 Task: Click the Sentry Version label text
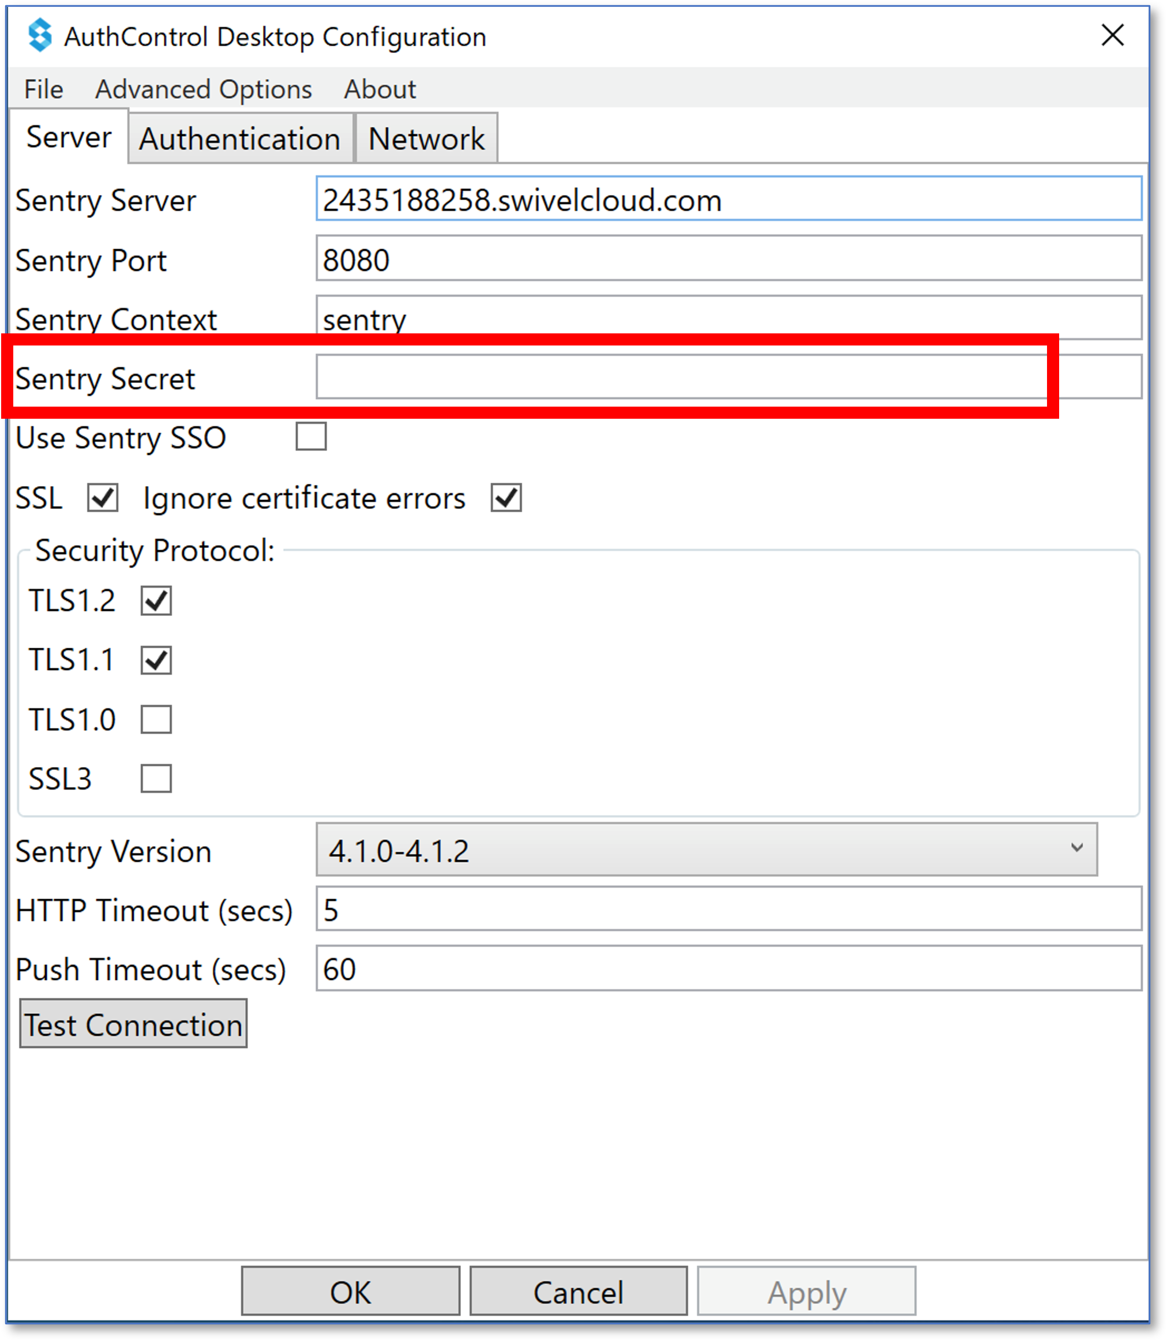pos(113,851)
